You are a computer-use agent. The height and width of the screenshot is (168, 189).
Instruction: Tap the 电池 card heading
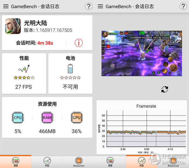tap(70, 58)
